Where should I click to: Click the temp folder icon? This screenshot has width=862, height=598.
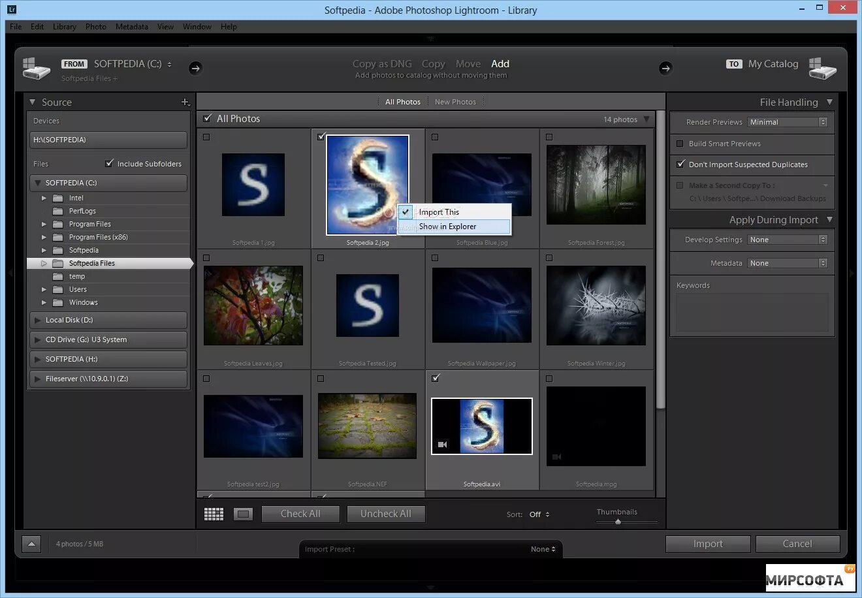click(x=58, y=276)
